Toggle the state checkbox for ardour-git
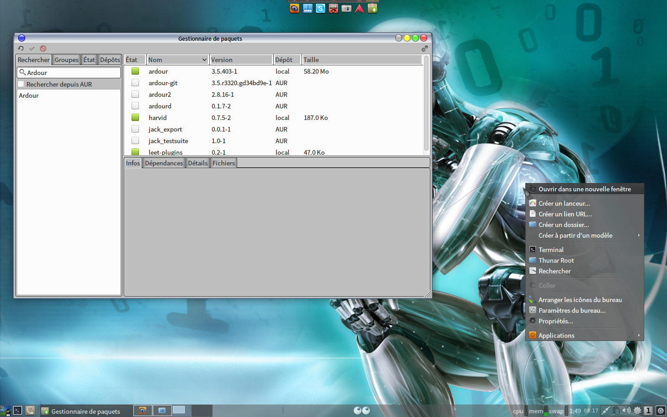The image size is (667, 417). point(135,83)
